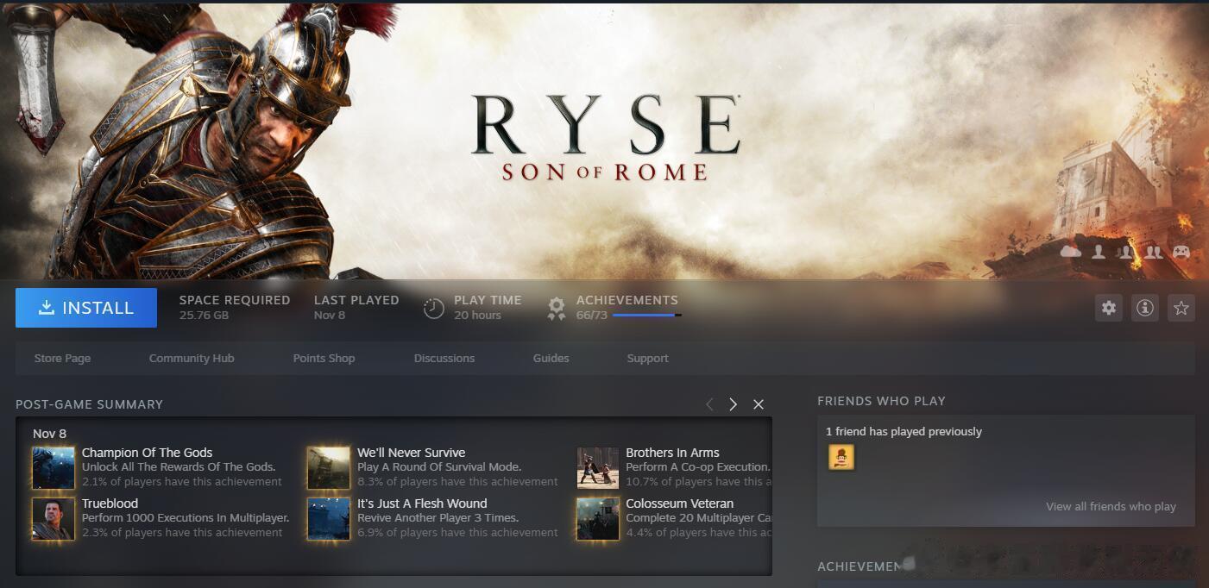Click It's Just A Flesh Wound title
Screen dimensions: 1209x588
(422, 504)
